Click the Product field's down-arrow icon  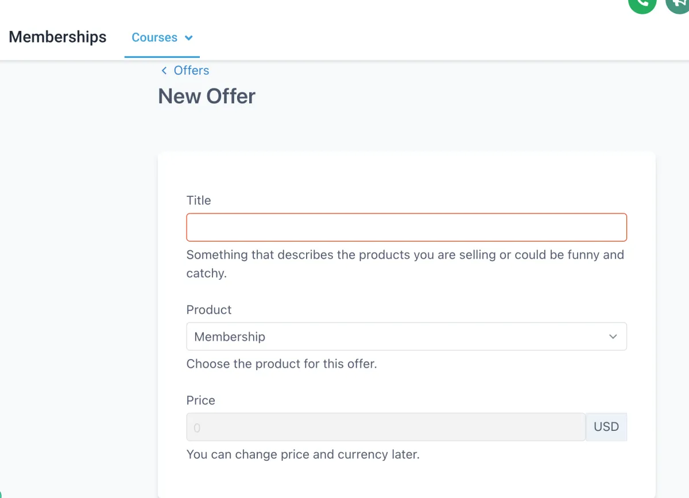click(613, 337)
